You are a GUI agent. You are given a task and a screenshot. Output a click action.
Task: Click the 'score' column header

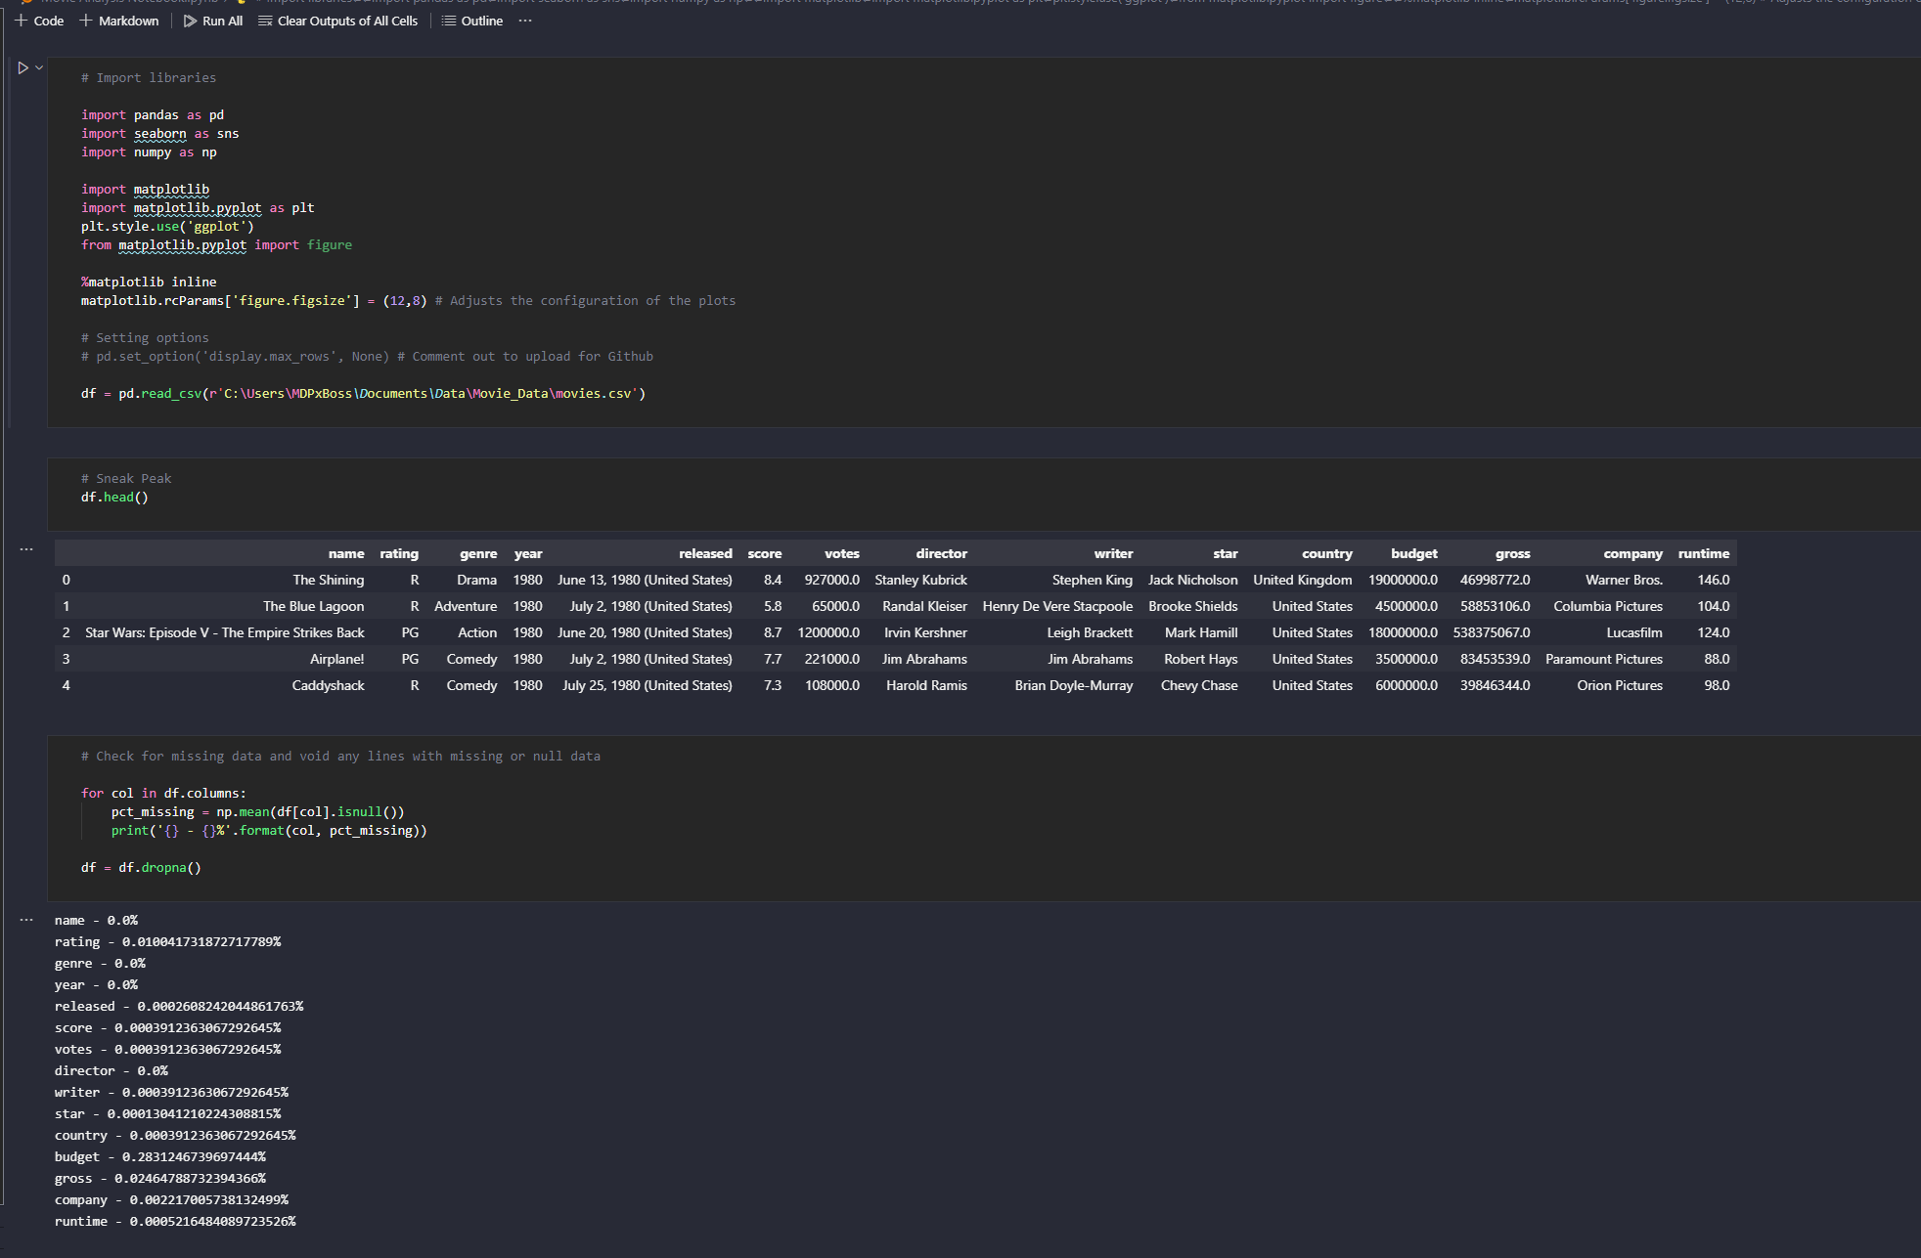point(765,553)
